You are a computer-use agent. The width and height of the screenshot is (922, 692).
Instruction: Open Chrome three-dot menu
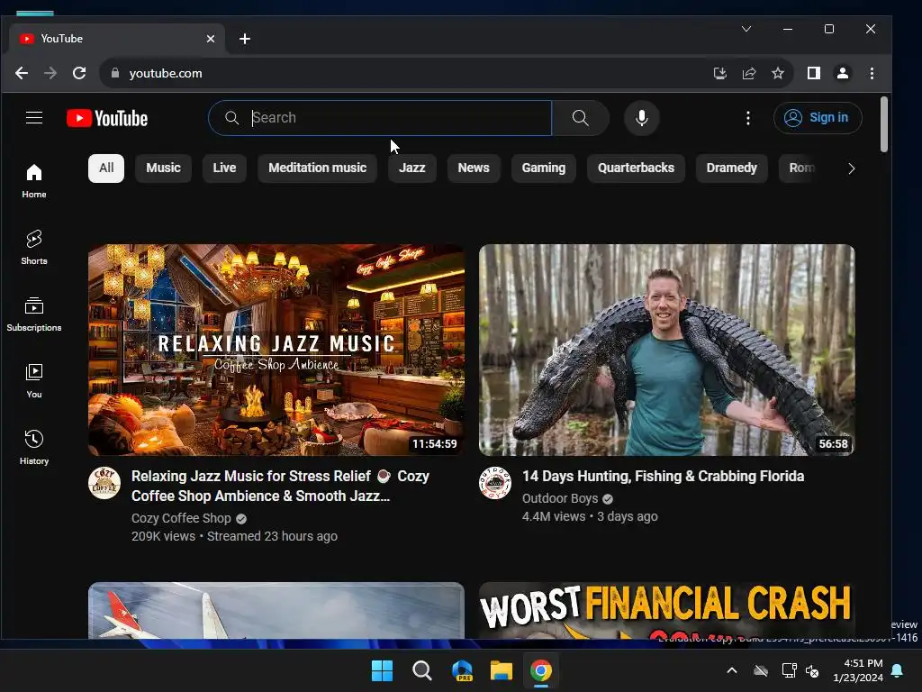[x=872, y=73]
